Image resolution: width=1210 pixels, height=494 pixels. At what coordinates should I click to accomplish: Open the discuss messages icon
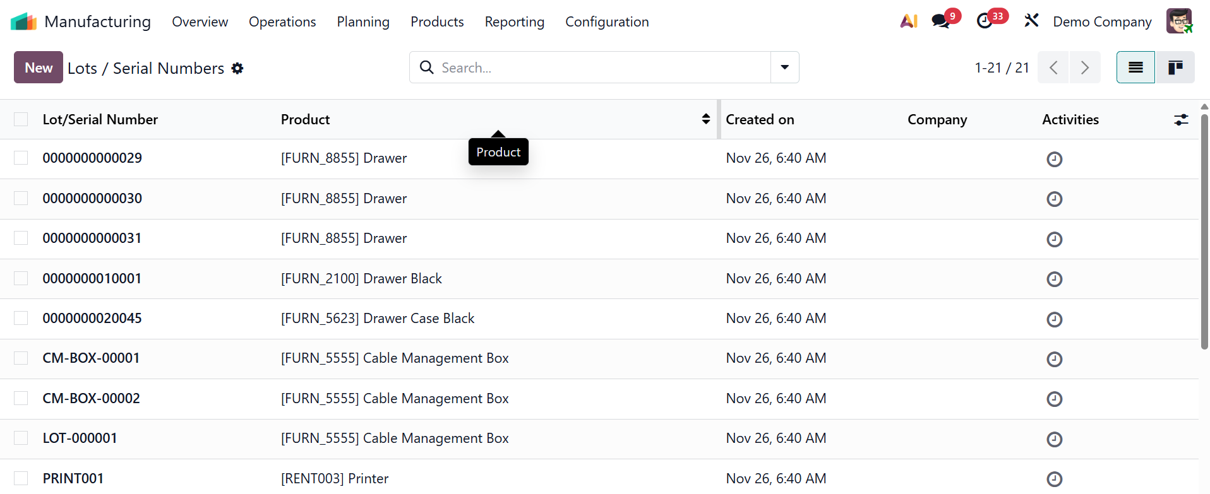pyautogui.click(x=941, y=21)
